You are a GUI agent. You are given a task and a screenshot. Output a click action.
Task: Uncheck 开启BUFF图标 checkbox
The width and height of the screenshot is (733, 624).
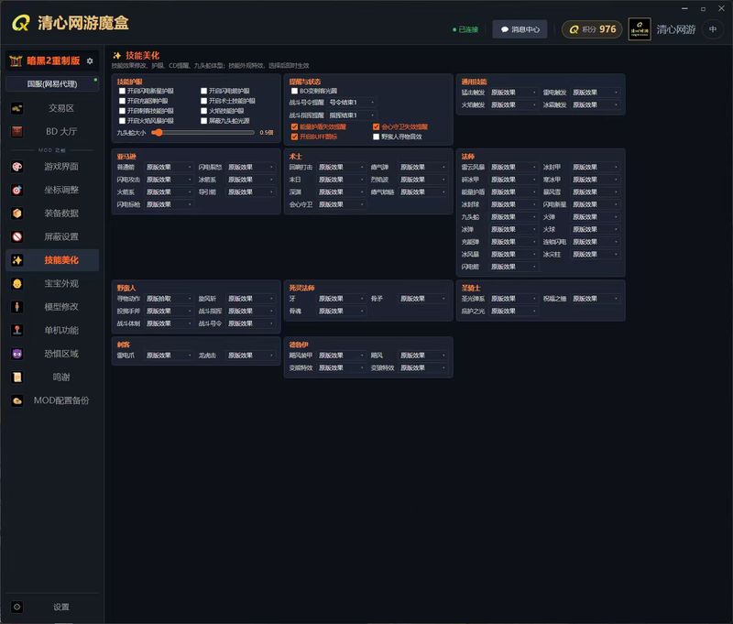coord(294,137)
